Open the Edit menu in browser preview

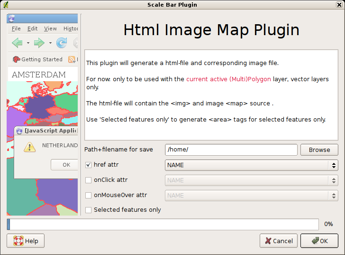pos(32,28)
